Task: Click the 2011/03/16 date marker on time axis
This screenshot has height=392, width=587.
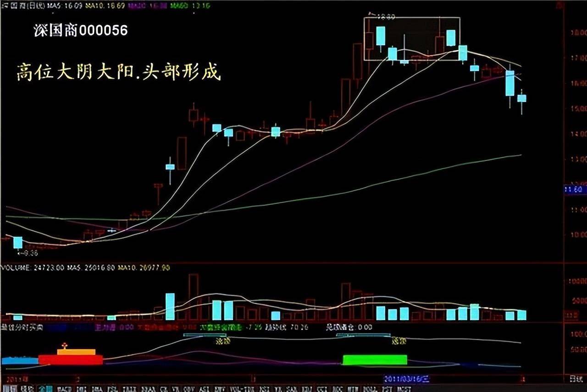Action: click(x=407, y=380)
